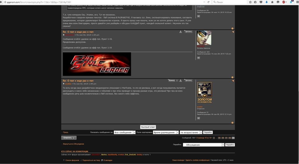Click evekin author name under 1:49 pm post title
This screenshot has width=299, height=164.
[x=68, y=84]
